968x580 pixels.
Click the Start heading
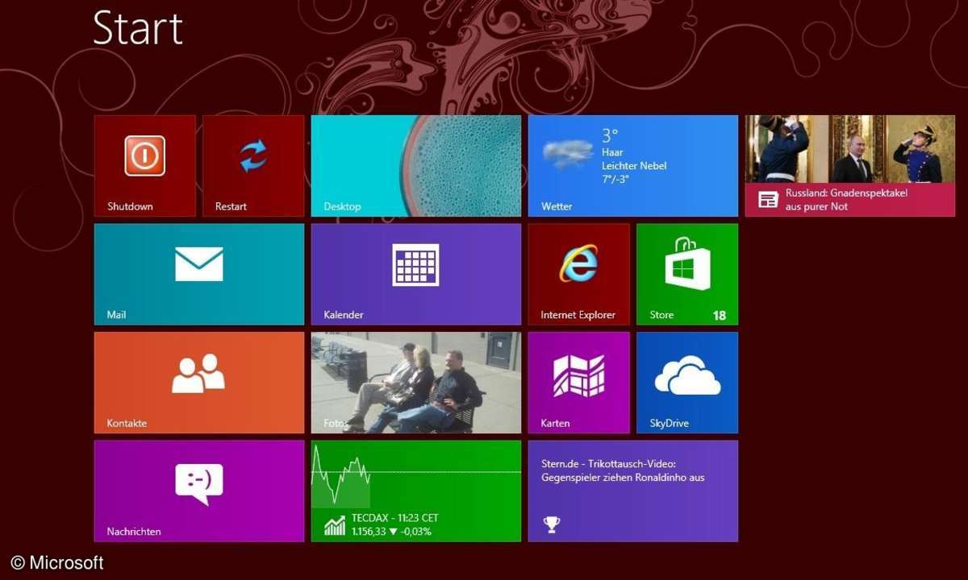(138, 27)
